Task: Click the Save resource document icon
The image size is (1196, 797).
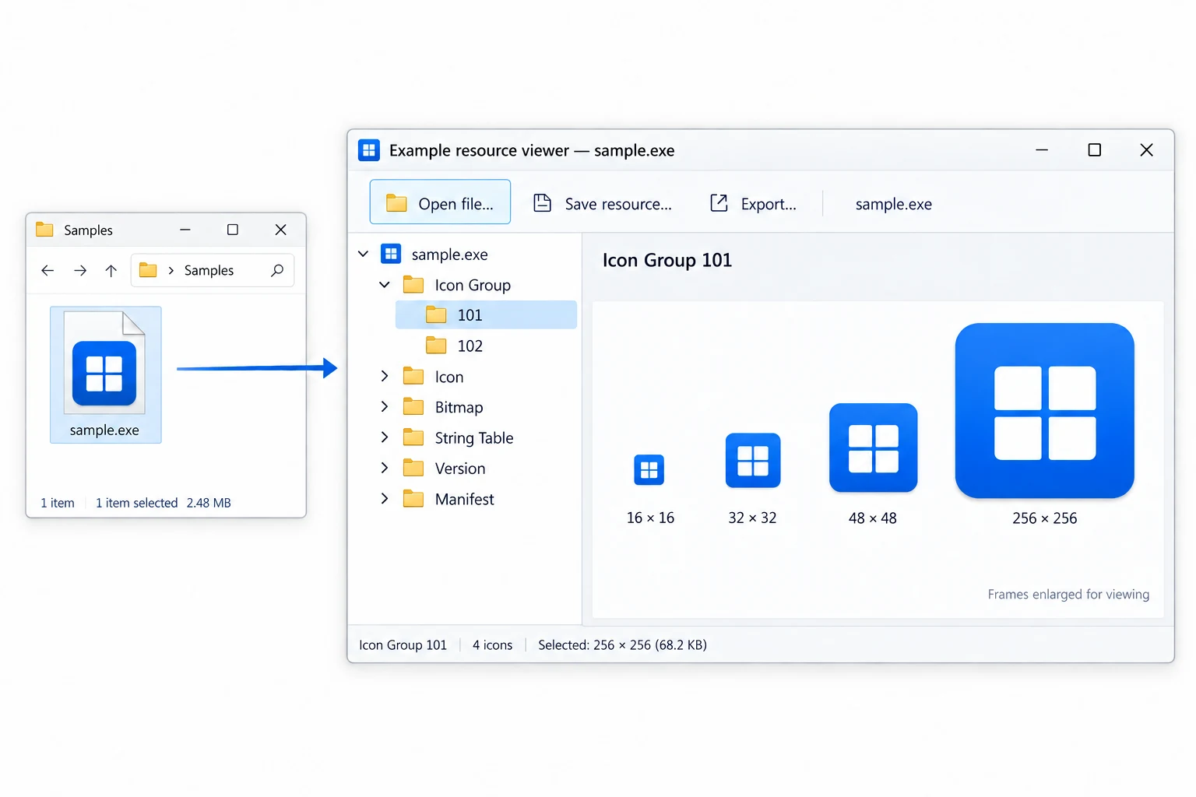Action: pos(542,203)
